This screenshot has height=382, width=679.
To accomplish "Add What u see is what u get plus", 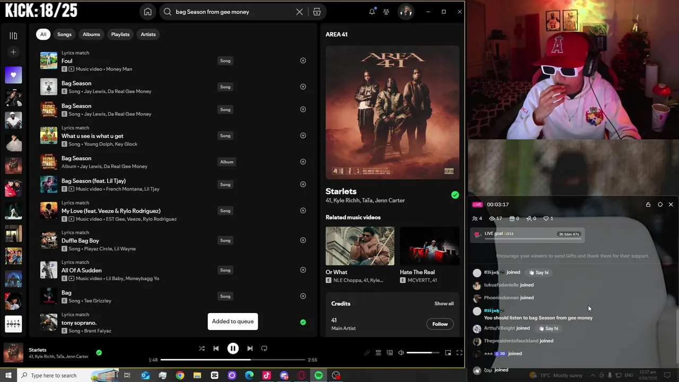I will [x=303, y=135].
